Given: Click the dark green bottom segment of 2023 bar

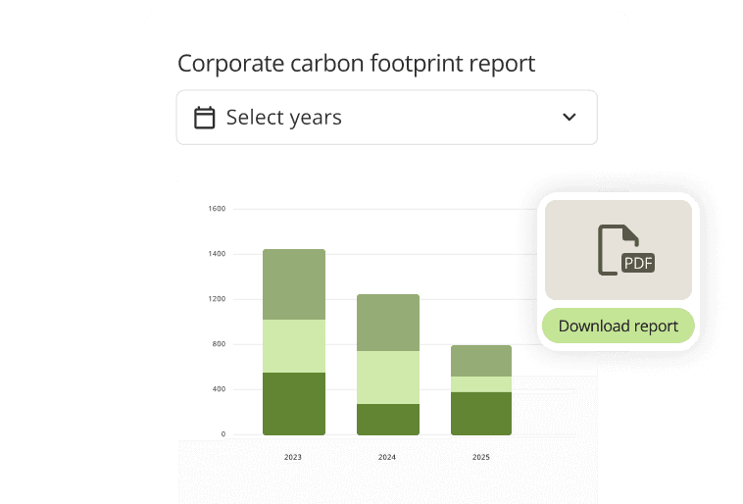Looking at the screenshot, I should [294, 403].
